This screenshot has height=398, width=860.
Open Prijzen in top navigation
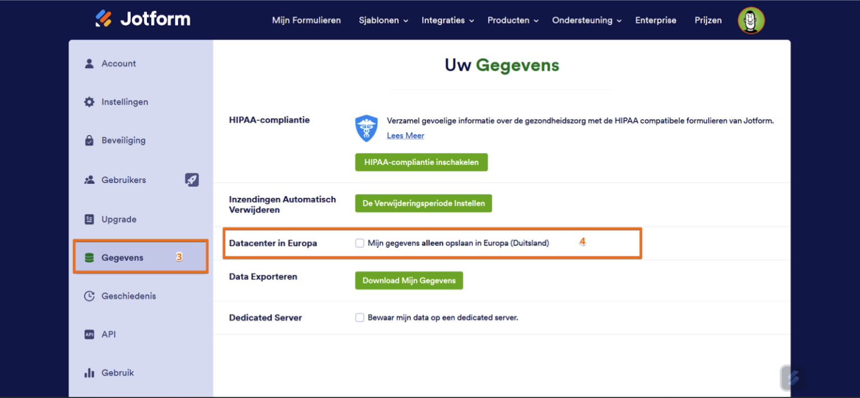[708, 20]
